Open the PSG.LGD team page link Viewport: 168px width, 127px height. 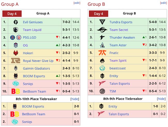(30, 37)
